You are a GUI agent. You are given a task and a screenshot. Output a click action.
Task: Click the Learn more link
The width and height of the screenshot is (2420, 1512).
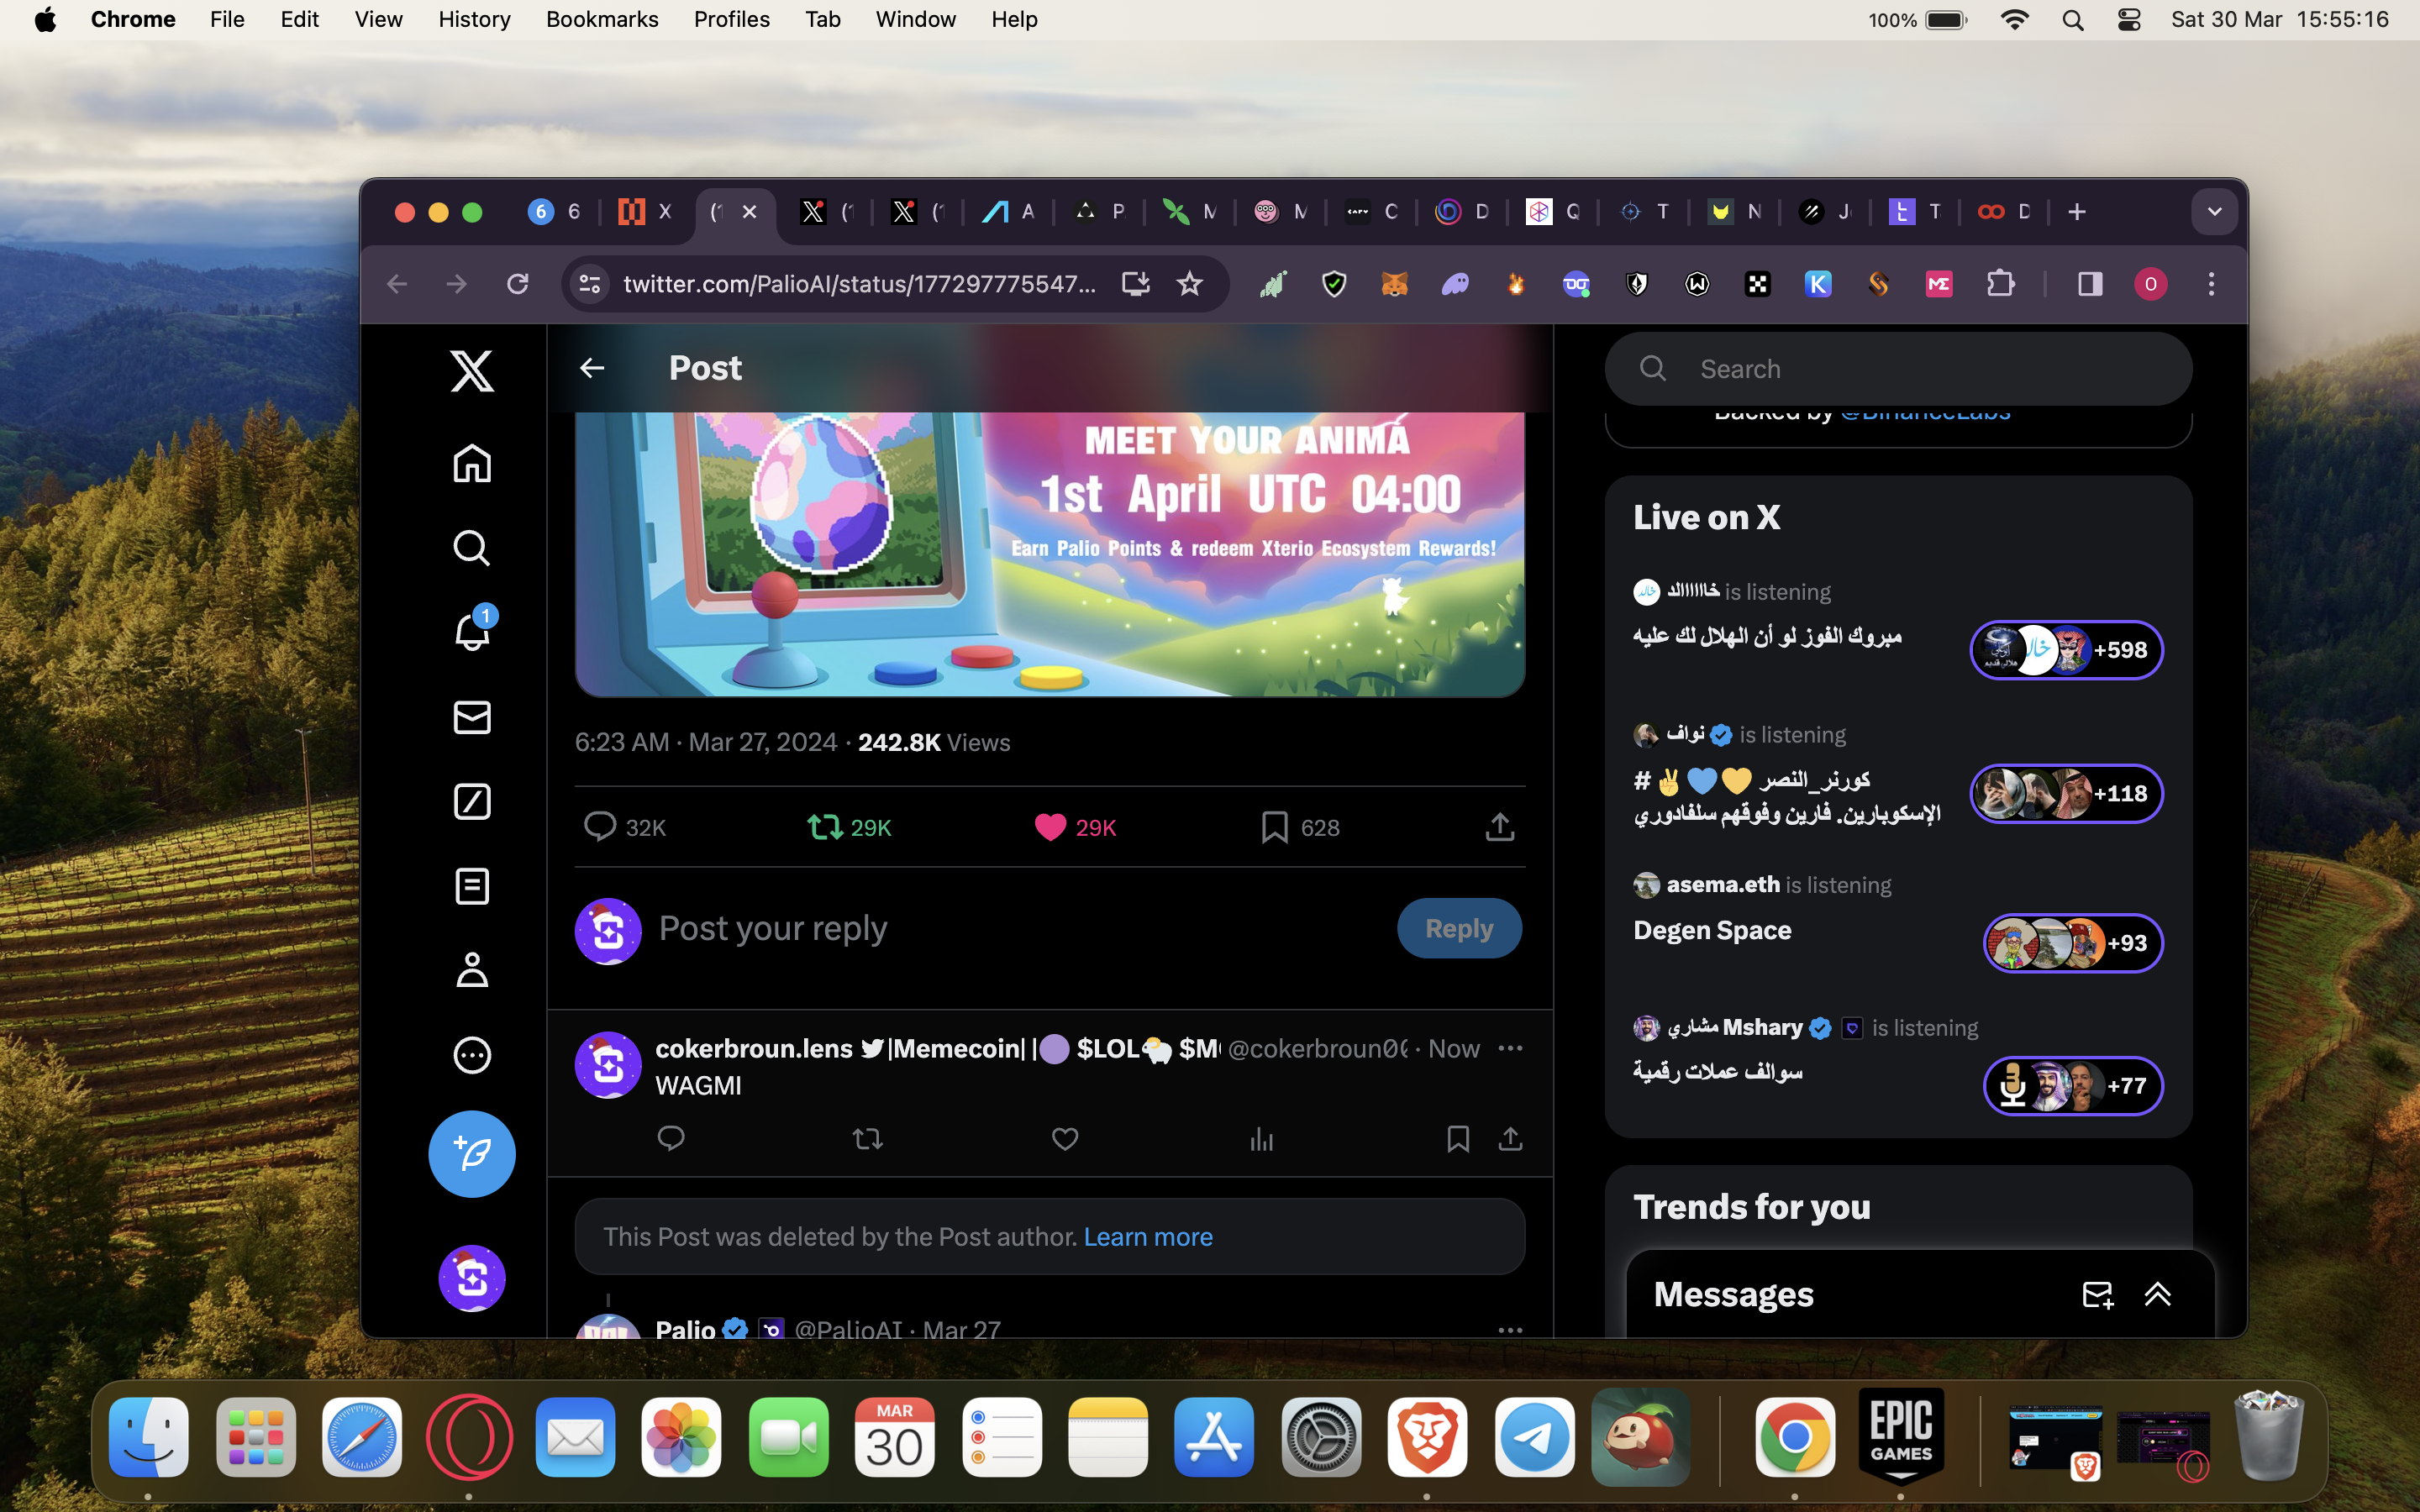(1148, 1237)
